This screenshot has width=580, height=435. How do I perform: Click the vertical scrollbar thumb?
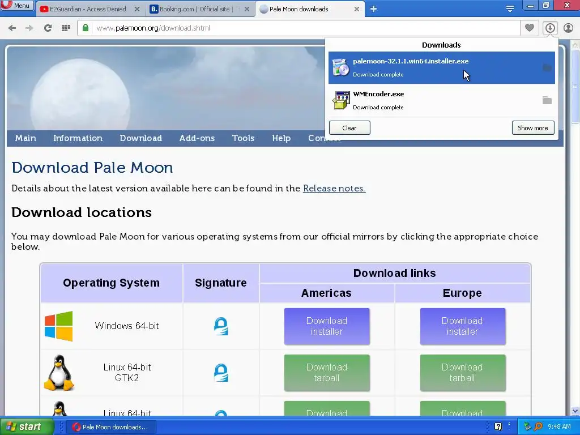click(x=575, y=87)
